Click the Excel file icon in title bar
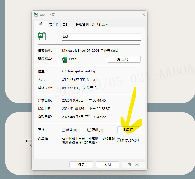The height and width of the screenshot is (179, 195). coord(36,14)
